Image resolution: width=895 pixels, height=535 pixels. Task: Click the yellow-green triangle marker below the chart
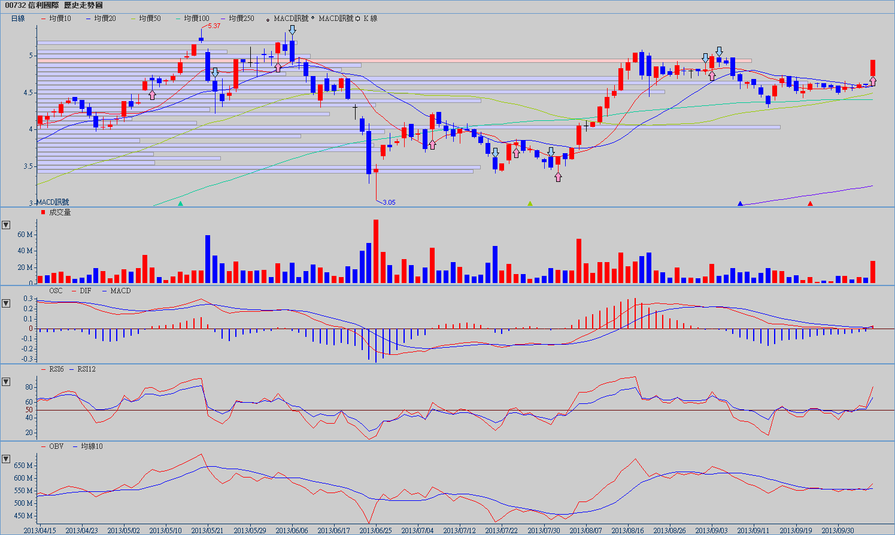pos(530,203)
